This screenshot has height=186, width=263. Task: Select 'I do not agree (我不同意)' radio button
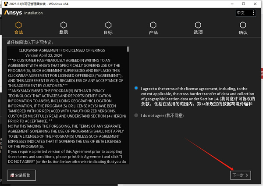pyautogui.click(x=136, y=115)
